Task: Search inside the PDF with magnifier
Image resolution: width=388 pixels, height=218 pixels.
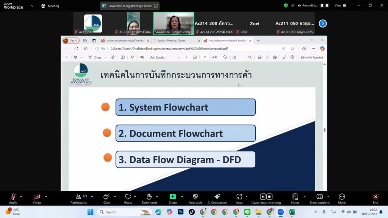Action: (250, 58)
